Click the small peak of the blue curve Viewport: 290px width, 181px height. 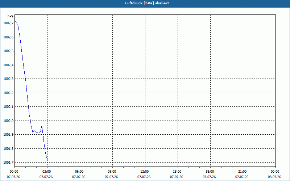42,126
